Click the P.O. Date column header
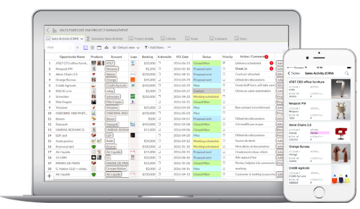The height and width of the screenshot is (209, 360). click(x=183, y=57)
